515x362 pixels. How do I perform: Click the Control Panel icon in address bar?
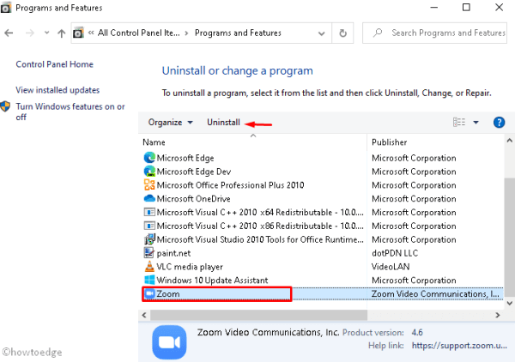78,33
